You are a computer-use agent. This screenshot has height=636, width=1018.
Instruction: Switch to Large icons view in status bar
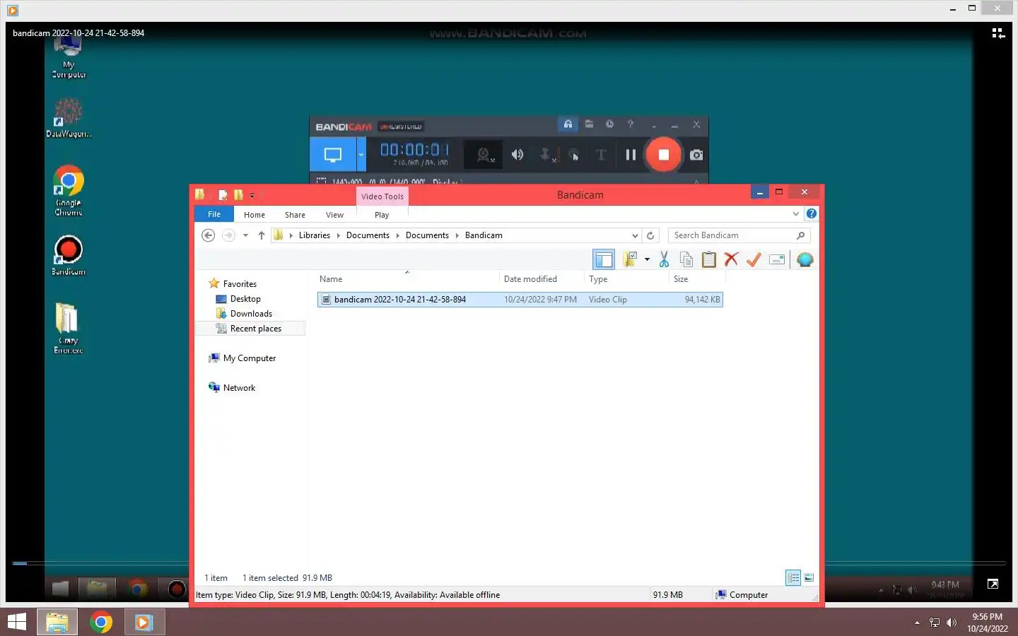point(809,577)
